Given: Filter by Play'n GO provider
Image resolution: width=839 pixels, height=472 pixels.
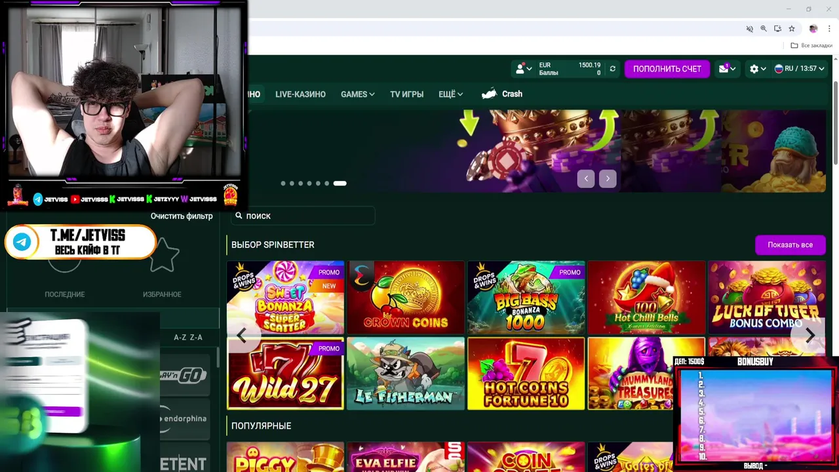Looking at the screenshot, I should coord(184,376).
